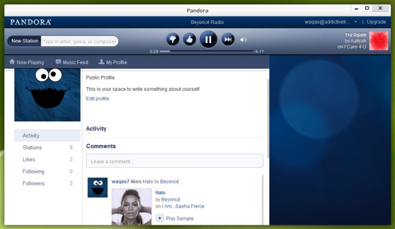Click the I Care 4 U album name

click(355, 47)
